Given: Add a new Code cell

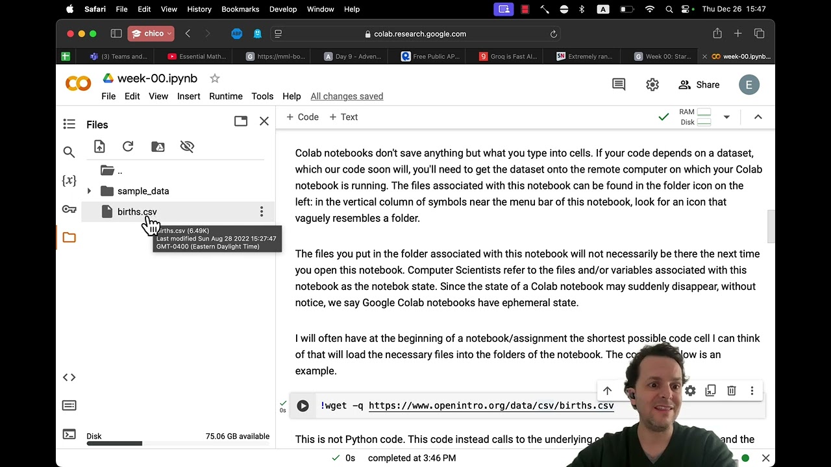Looking at the screenshot, I should point(303,117).
